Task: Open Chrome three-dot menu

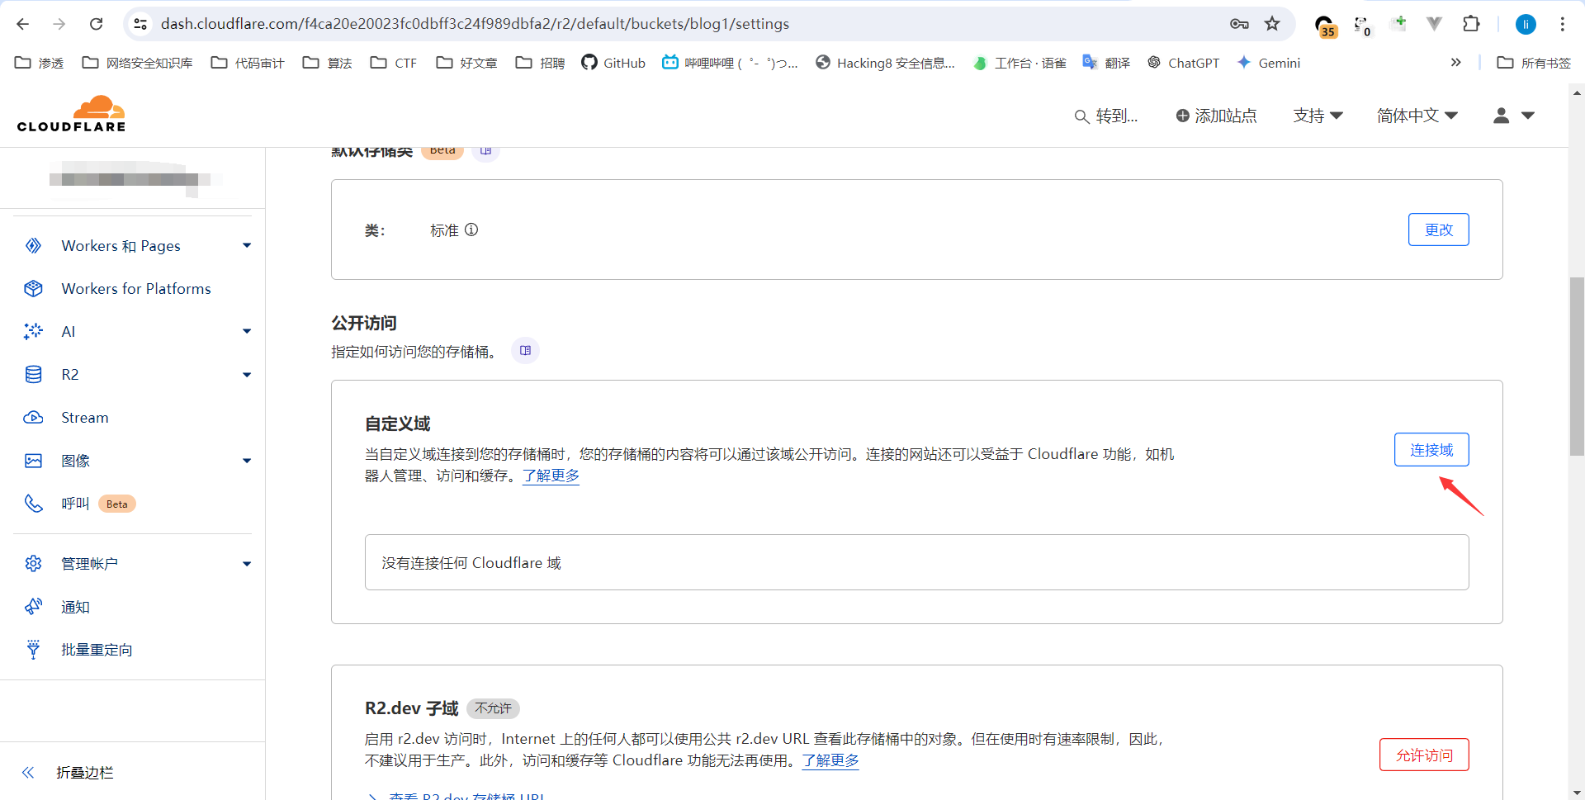Action: [1563, 24]
